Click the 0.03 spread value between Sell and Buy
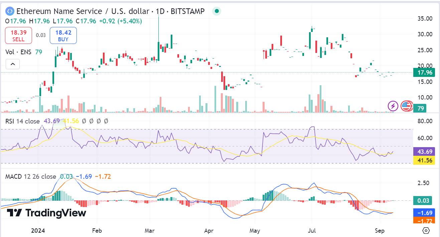The width and height of the screenshot is (440, 237). tap(41, 35)
